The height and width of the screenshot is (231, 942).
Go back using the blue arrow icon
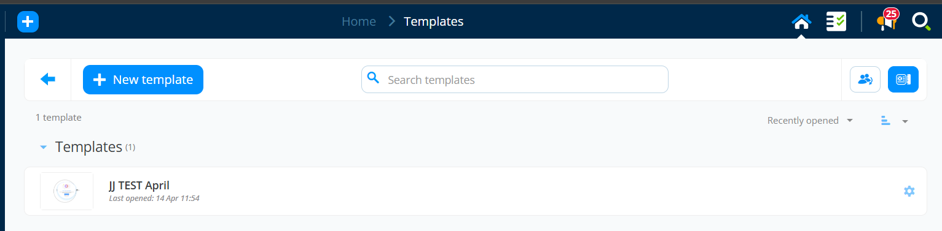[48, 79]
